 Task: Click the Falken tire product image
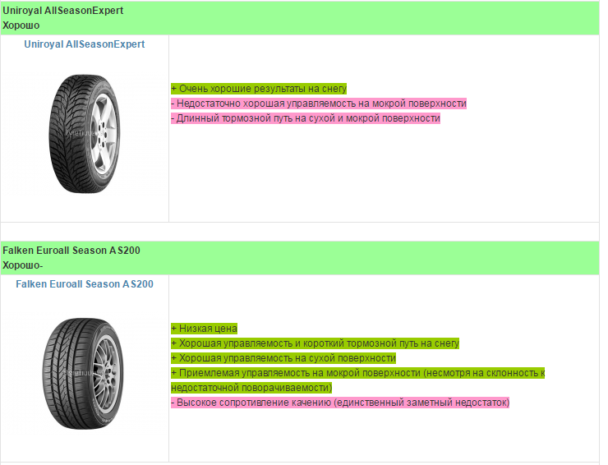tap(85, 371)
